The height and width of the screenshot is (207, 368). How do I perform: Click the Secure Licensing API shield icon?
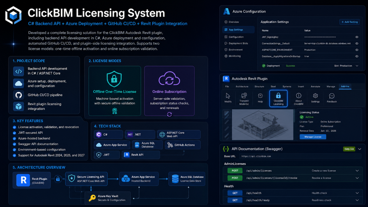tap(71, 178)
